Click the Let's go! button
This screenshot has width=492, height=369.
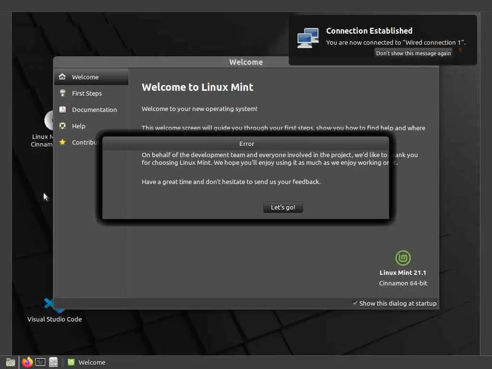click(283, 208)
